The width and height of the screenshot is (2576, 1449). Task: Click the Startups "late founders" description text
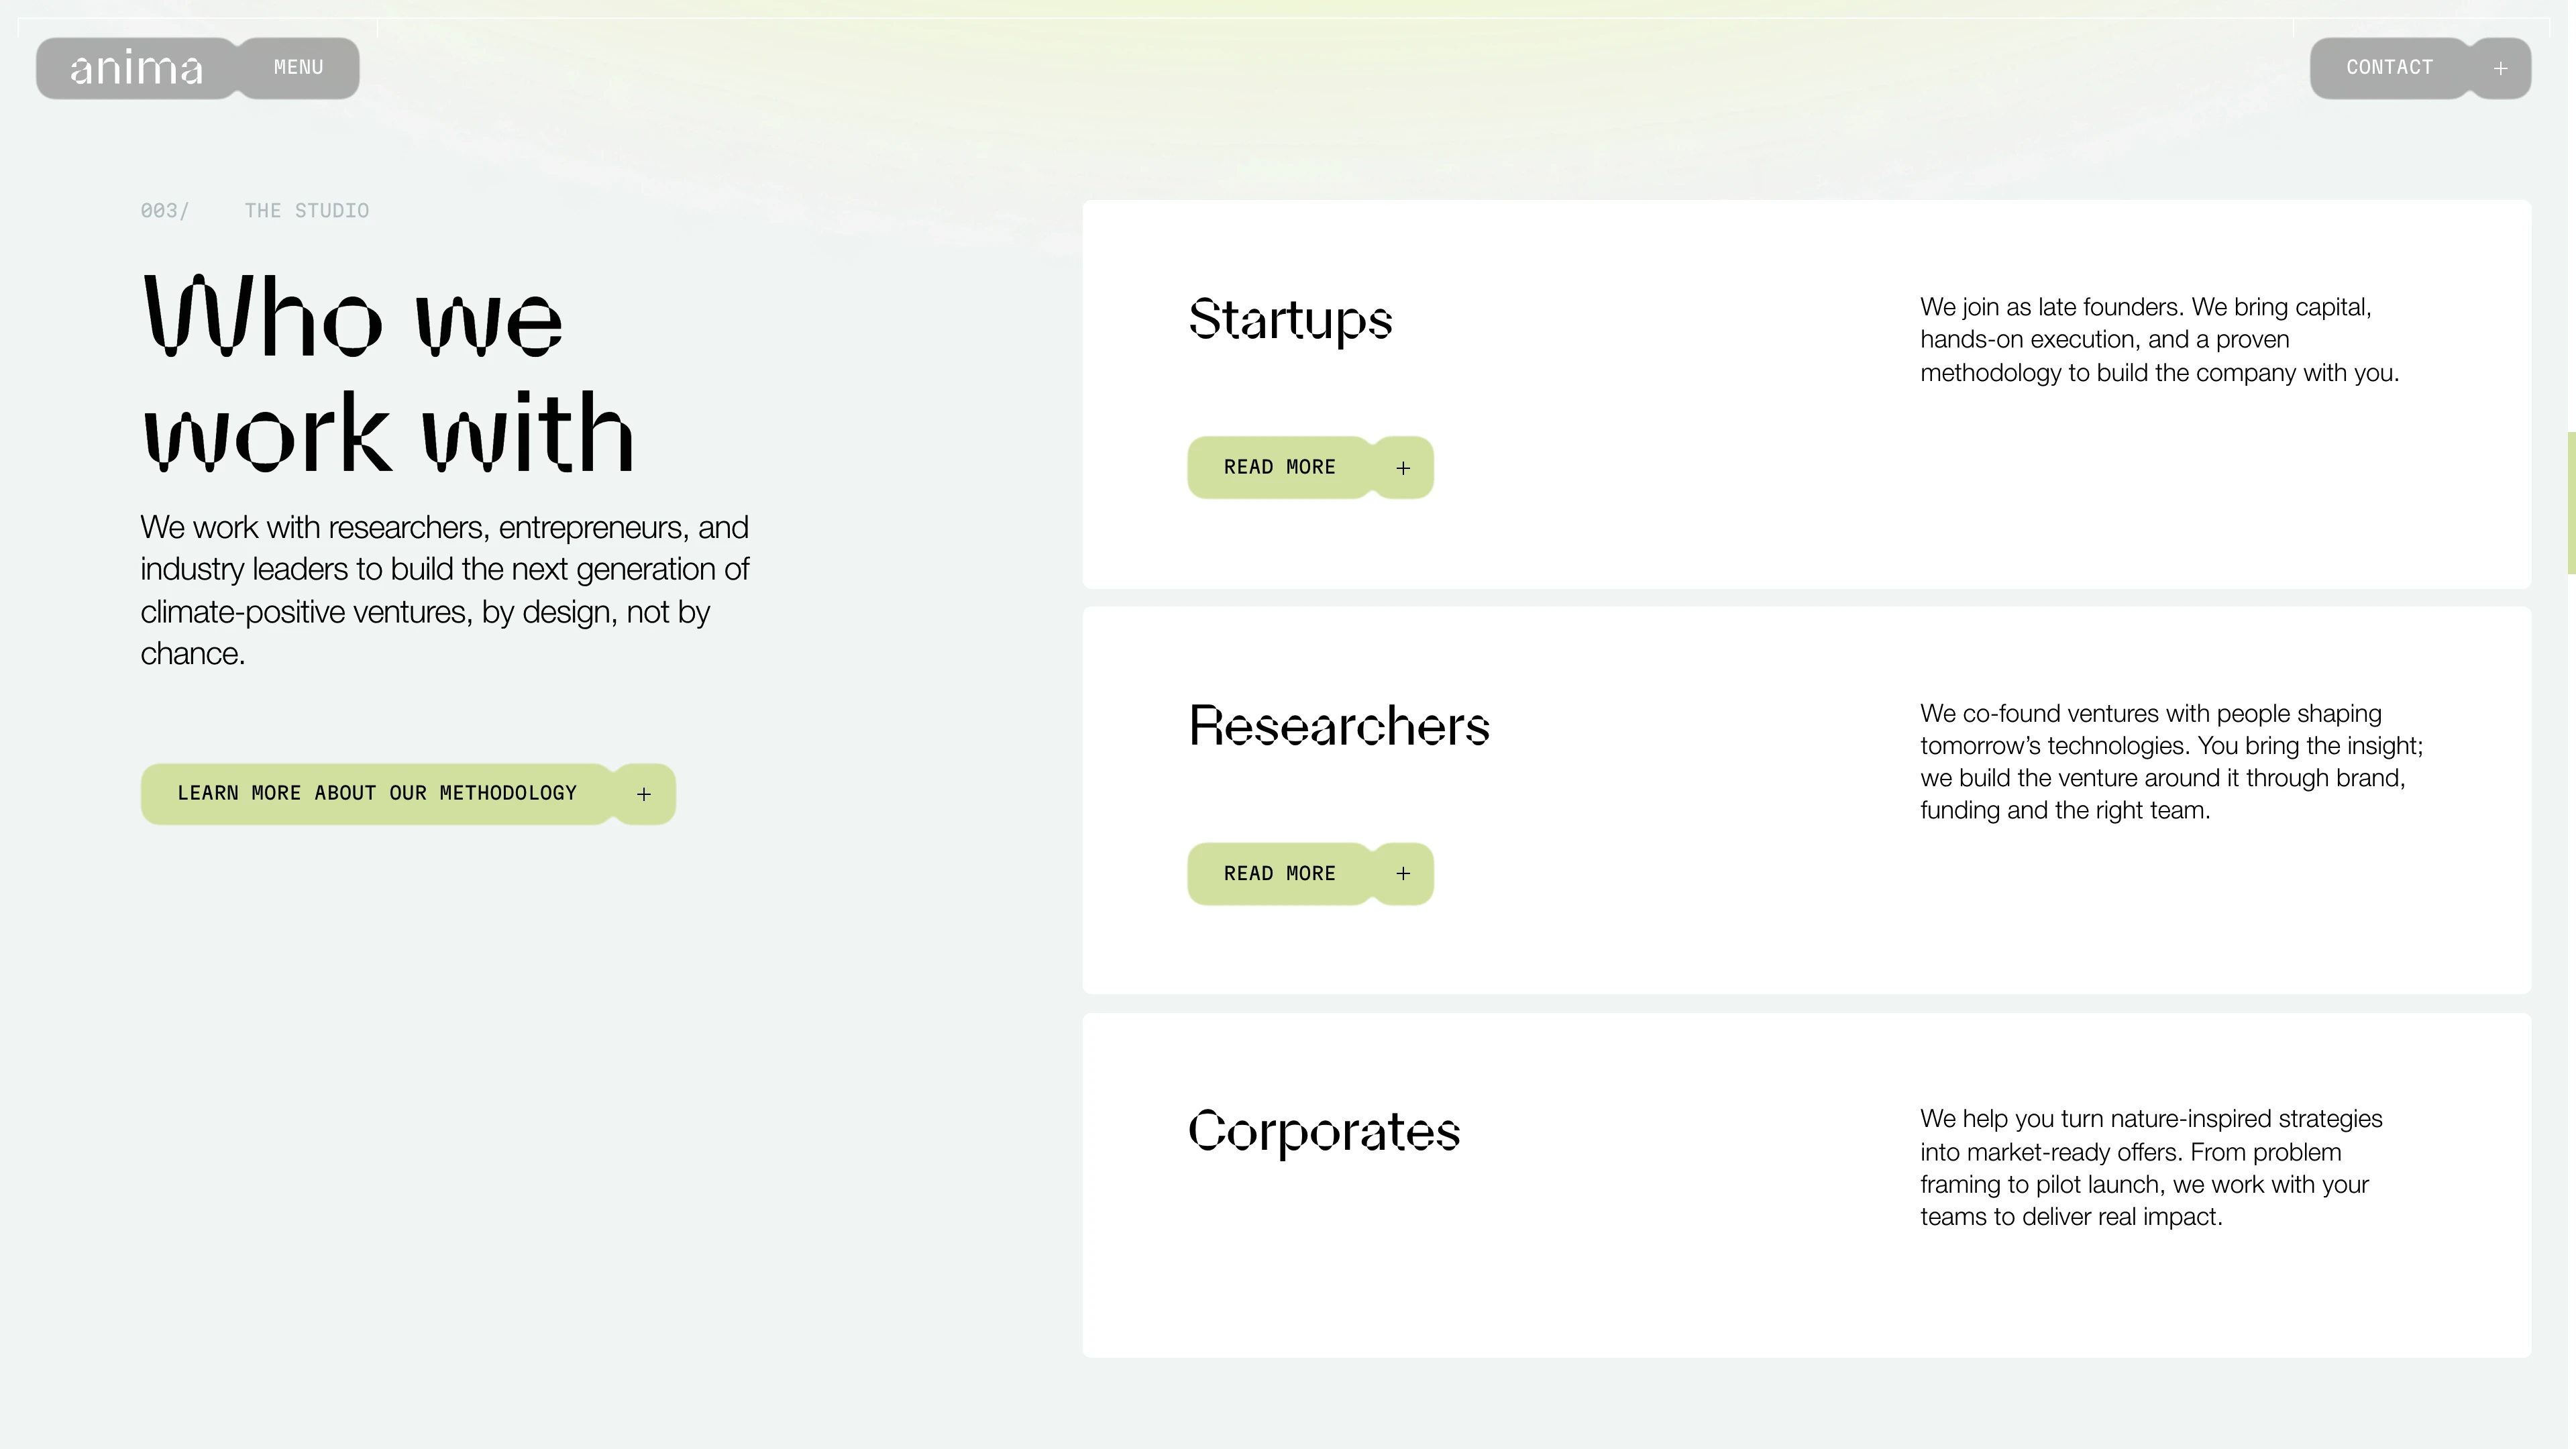click(x=2158, y=340)
